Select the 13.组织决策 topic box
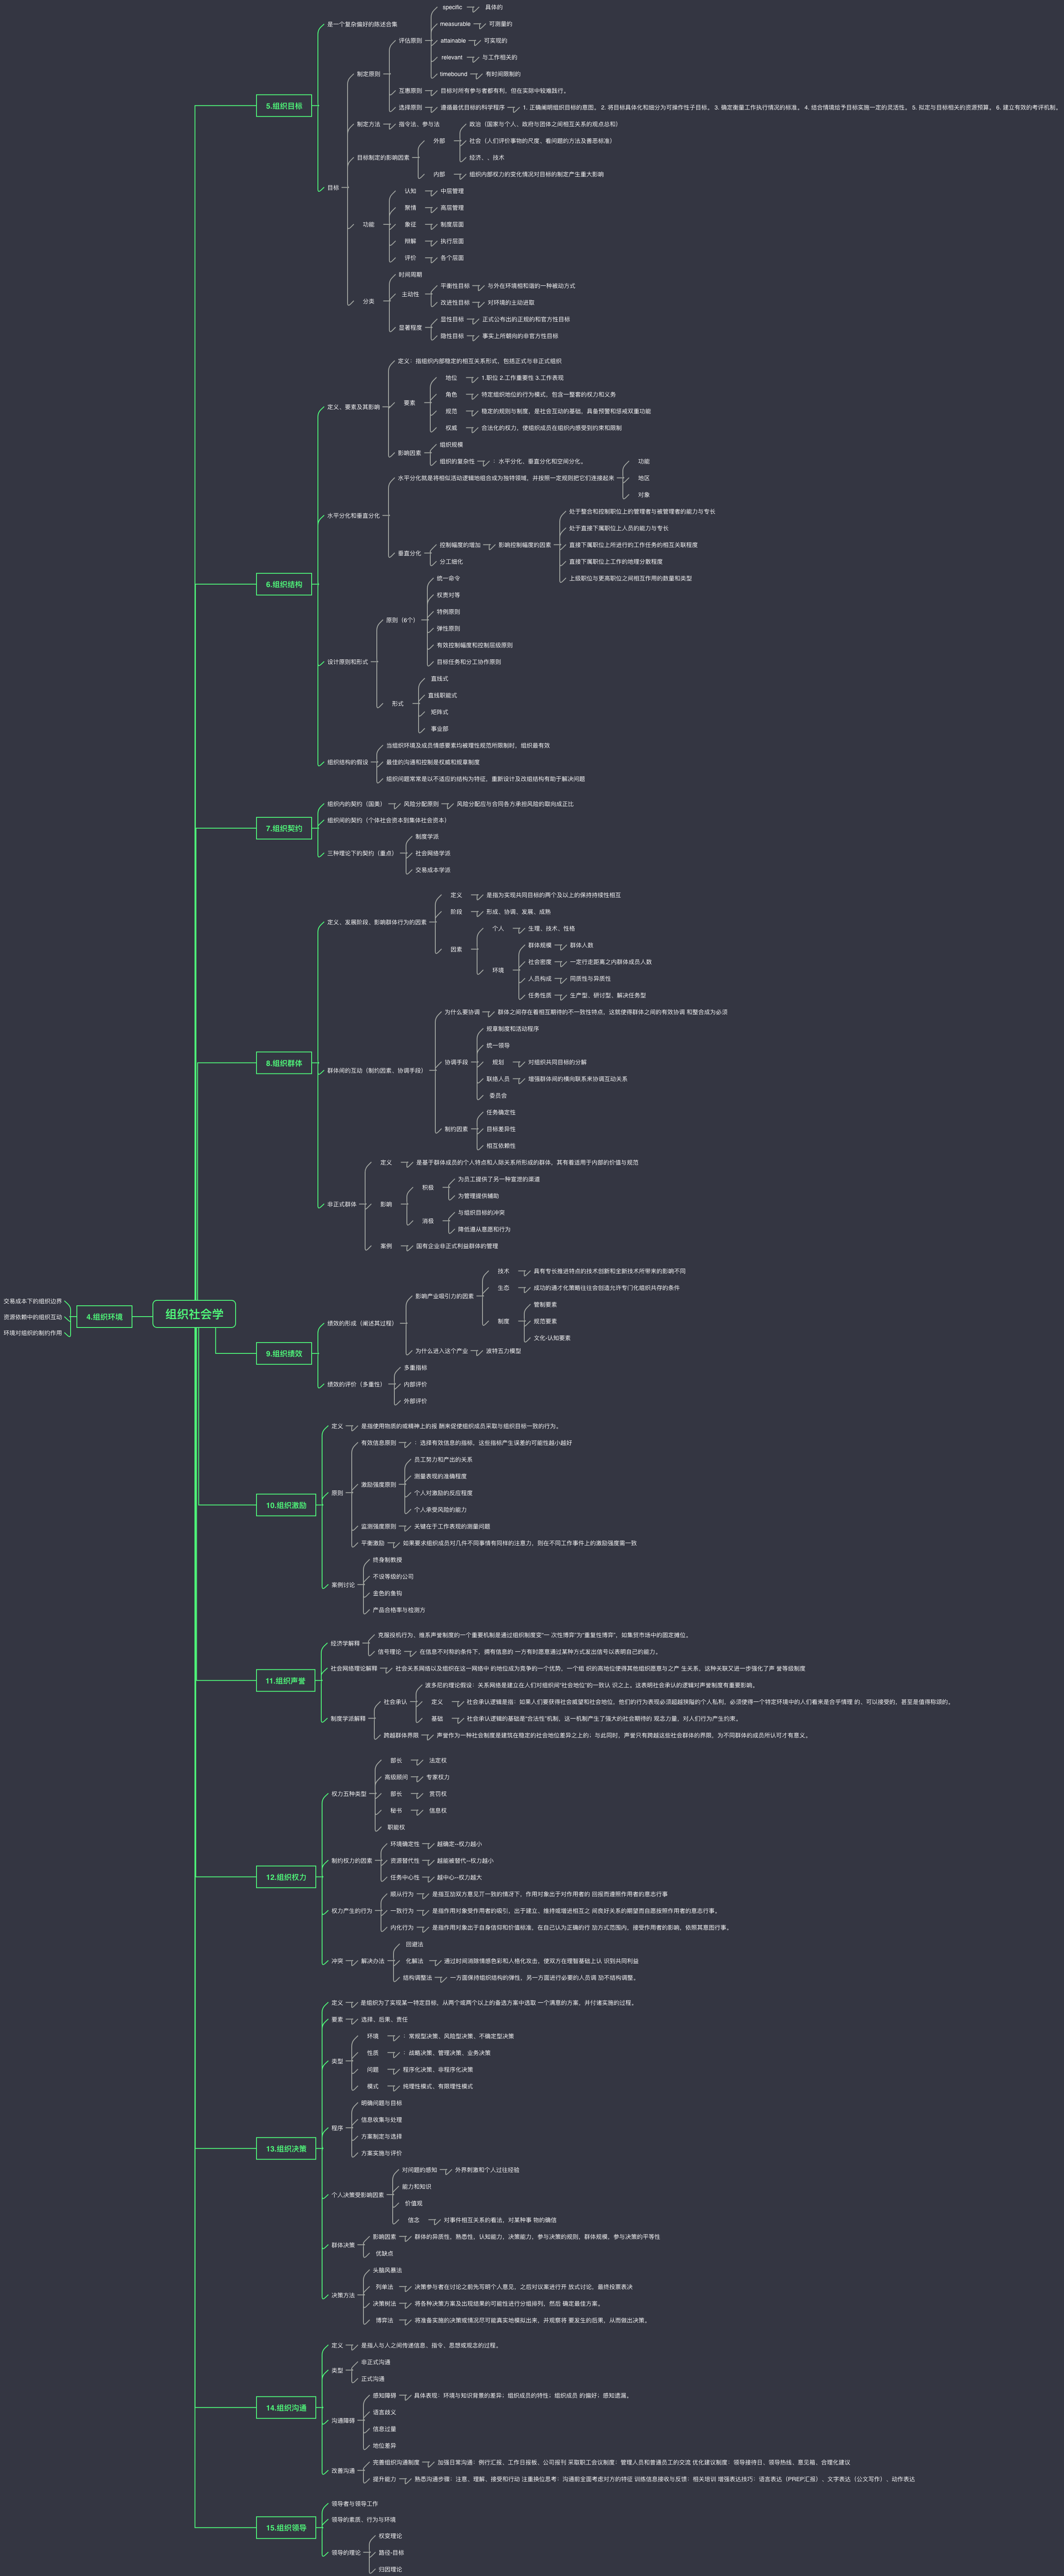The height and width of the screenshot is (2576, 1064). pyautogui.click(x=286, y=2149)
